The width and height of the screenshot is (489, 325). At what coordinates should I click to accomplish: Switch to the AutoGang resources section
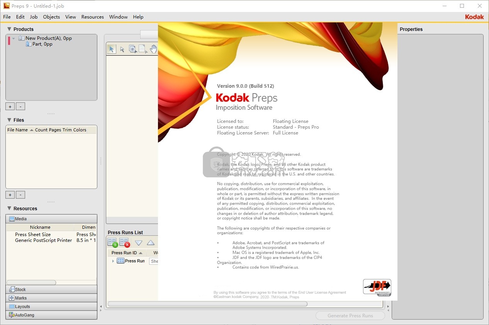(x=51, y=315)
